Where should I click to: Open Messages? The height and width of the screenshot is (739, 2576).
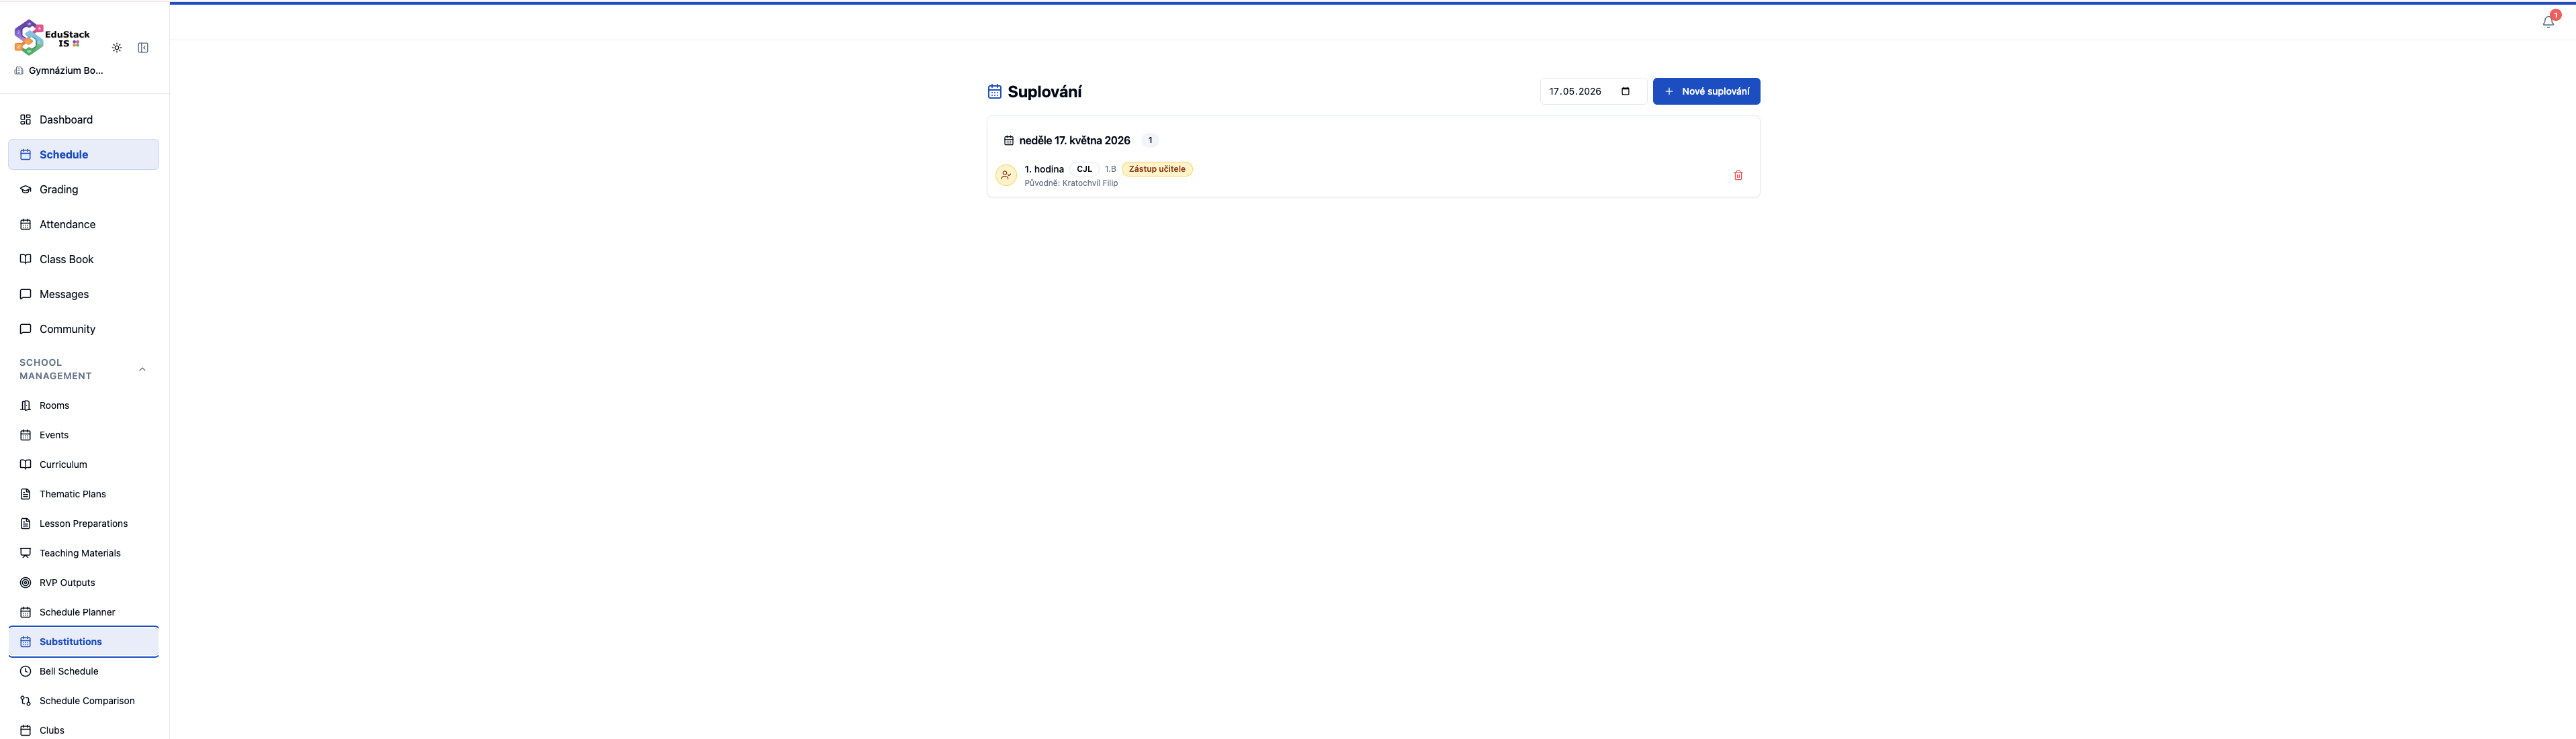click(84, 295)
